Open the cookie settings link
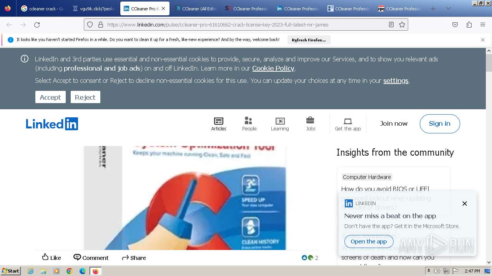This screenshot has height=276, width=492. pyautogui.click(x=396, y=80)
